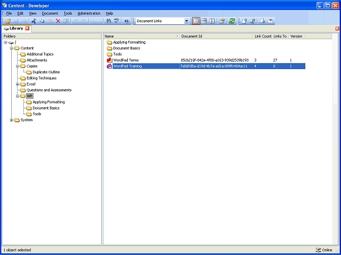The image size is (341, 255).
Task: Open the View menu
Action: [33, 13]
